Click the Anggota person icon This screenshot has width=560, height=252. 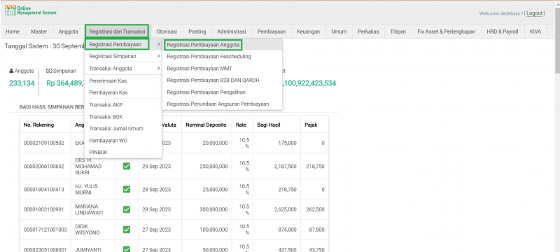[11, 71]
